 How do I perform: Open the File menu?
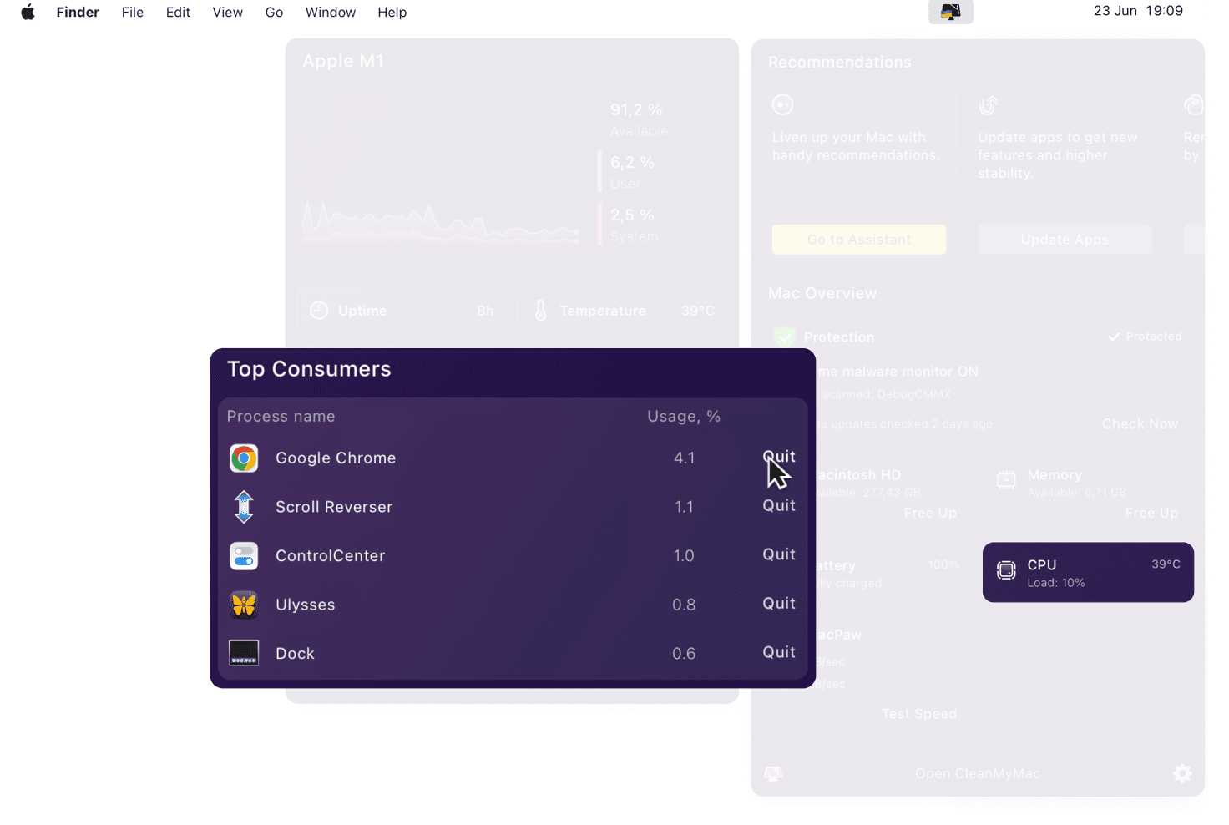click(x=133, y=12)
